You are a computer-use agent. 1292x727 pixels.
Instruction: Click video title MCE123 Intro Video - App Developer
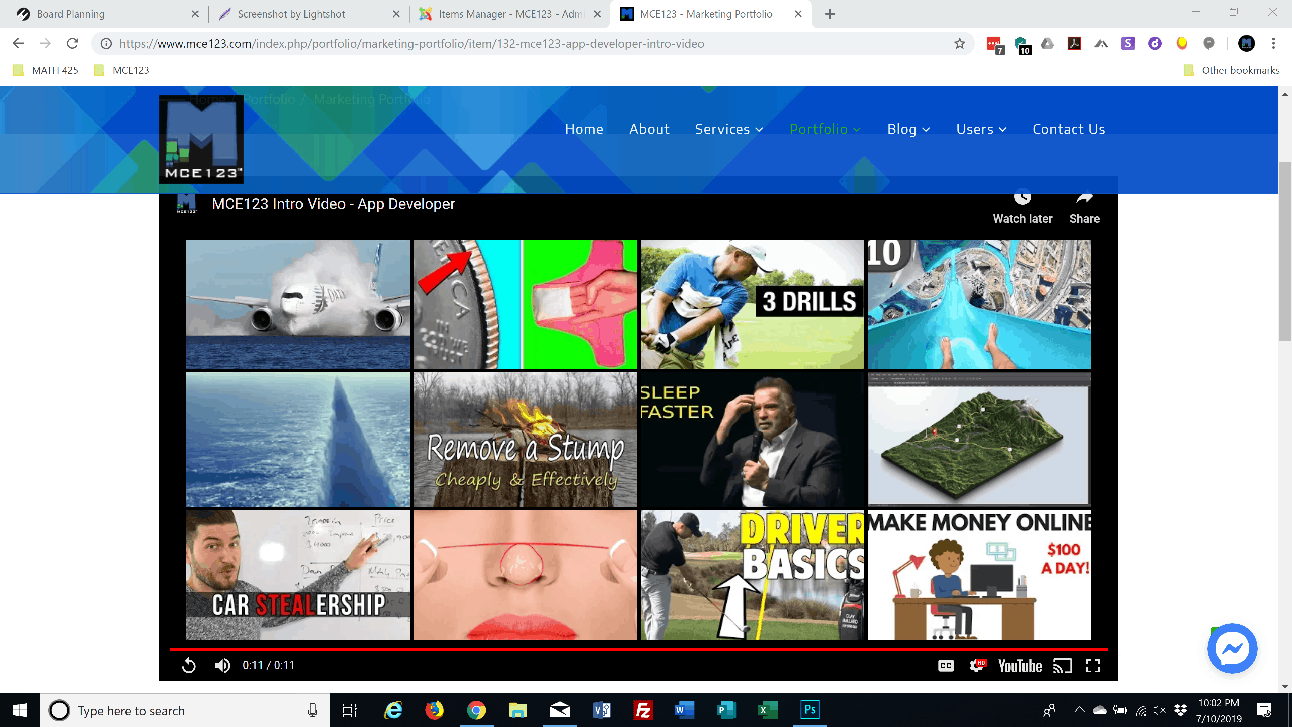(333, 204)
